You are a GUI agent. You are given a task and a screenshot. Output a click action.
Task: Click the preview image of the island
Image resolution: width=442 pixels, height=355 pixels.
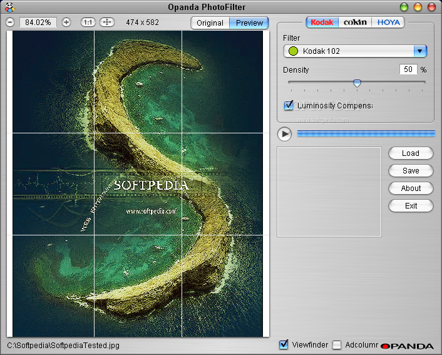click(138, 183)
